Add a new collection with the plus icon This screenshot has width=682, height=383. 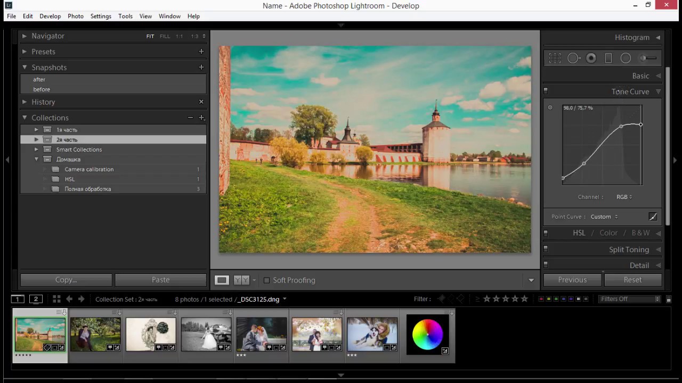(x=201, y=118)
